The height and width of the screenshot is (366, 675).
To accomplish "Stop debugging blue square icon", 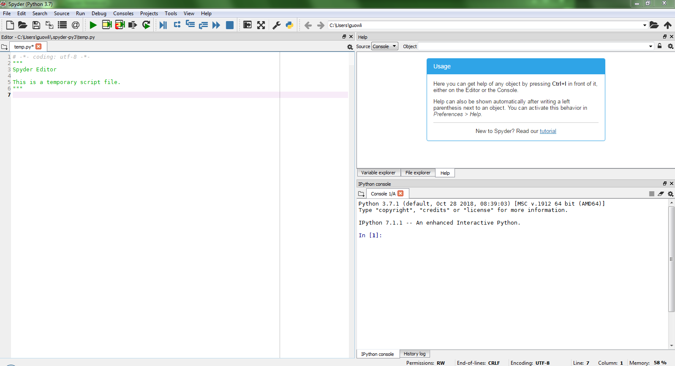I will [x=230, y=25].
